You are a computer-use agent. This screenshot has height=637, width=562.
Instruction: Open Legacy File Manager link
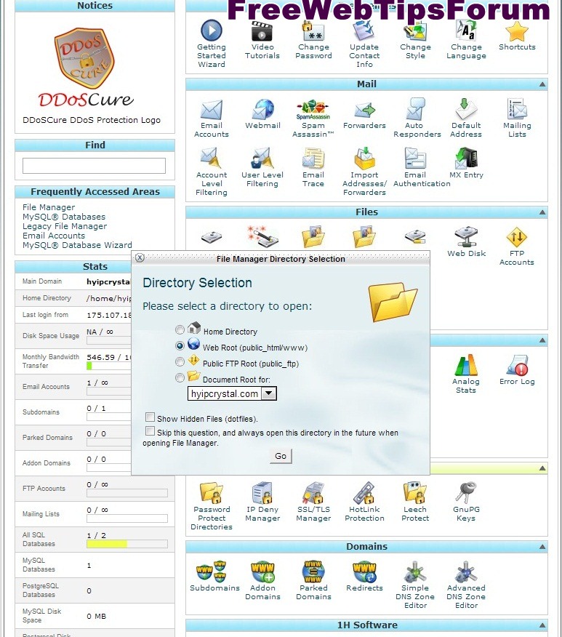(x=65, y=226)
